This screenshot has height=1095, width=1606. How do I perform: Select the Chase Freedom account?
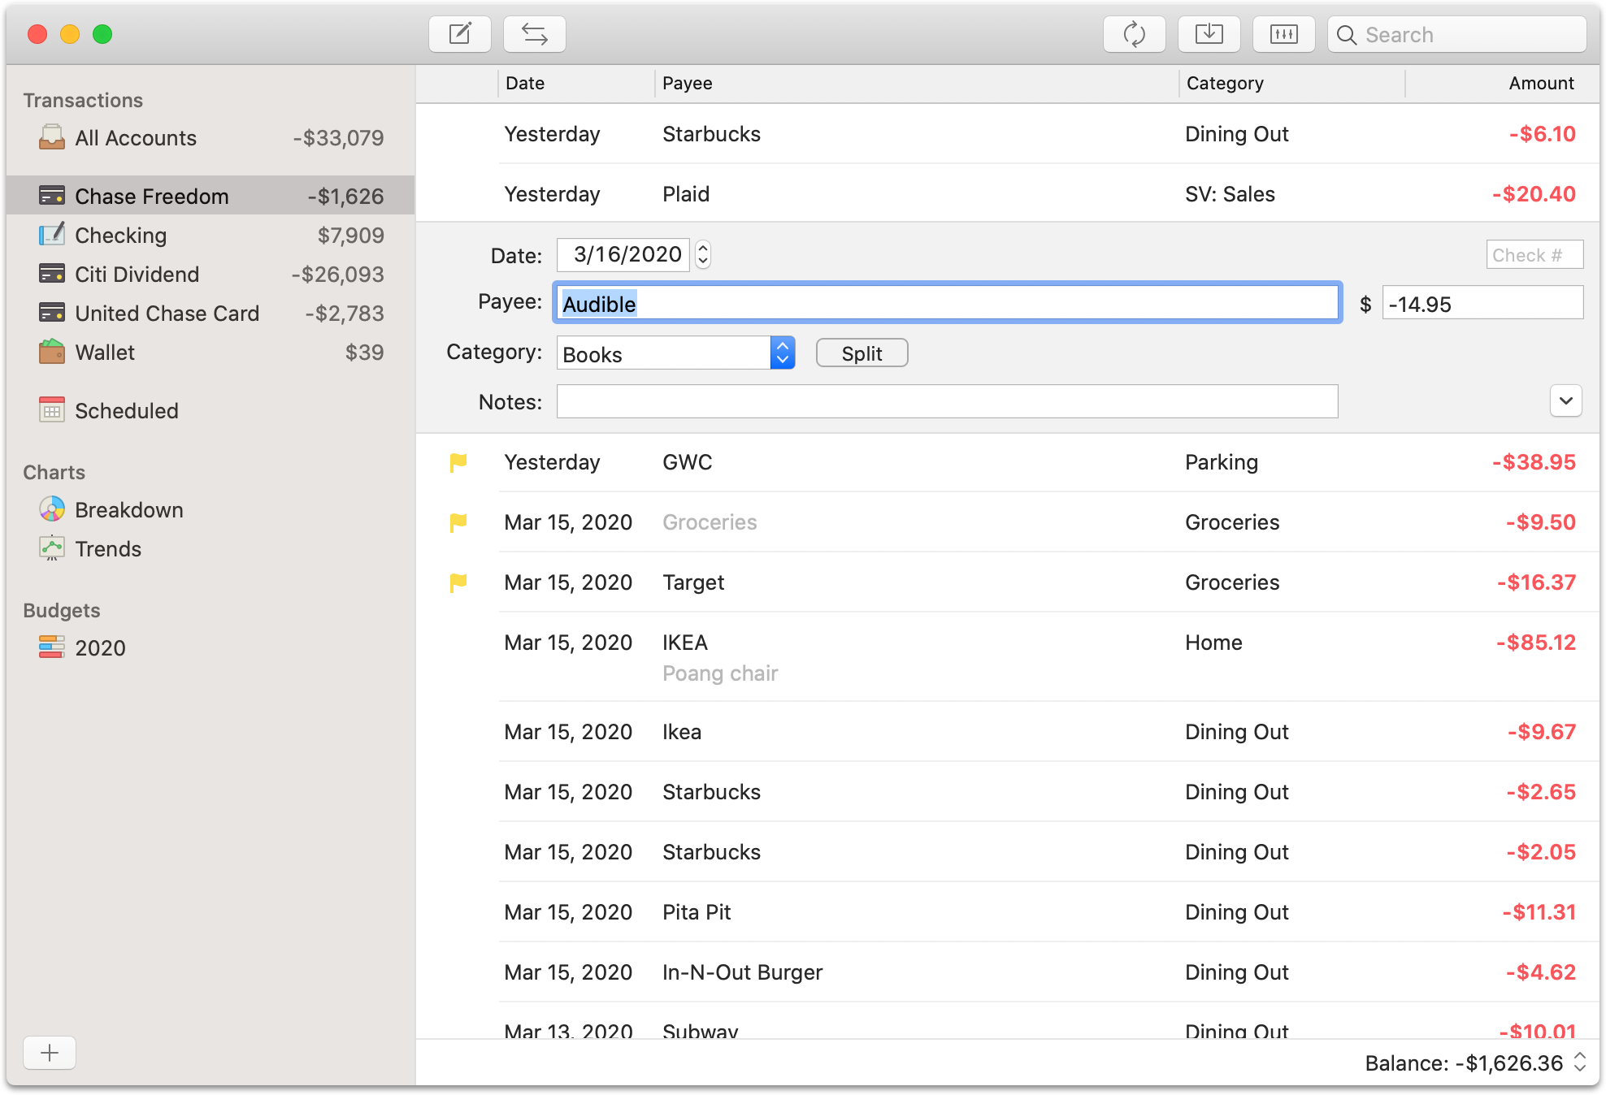point(211,196)
